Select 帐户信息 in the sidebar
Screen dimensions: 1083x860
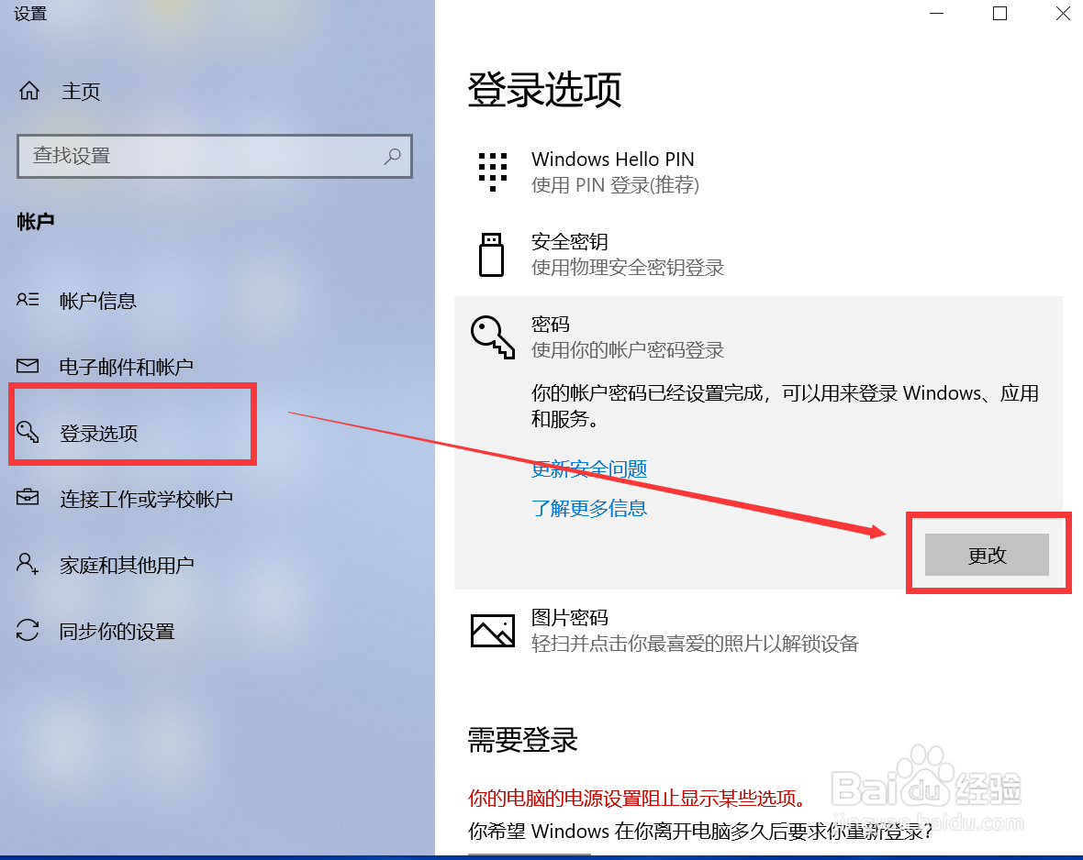click(98, 301)
